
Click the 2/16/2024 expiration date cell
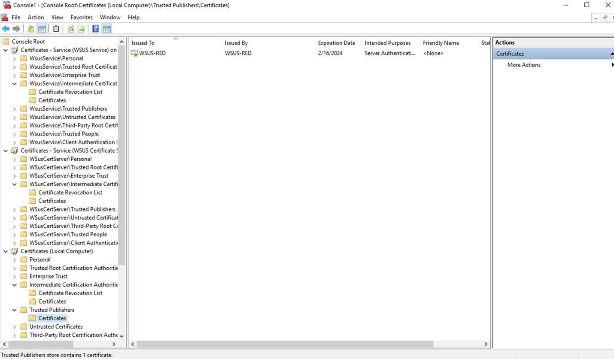pos(330,53)
